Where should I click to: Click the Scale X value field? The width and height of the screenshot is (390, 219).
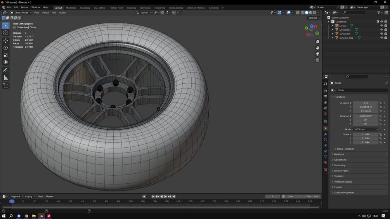tap(366, 135)
